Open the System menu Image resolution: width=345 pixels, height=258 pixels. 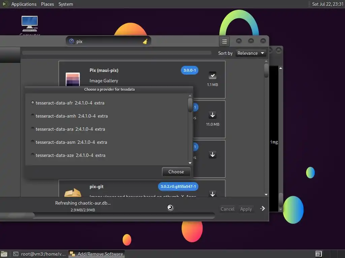tap(66, 4)
